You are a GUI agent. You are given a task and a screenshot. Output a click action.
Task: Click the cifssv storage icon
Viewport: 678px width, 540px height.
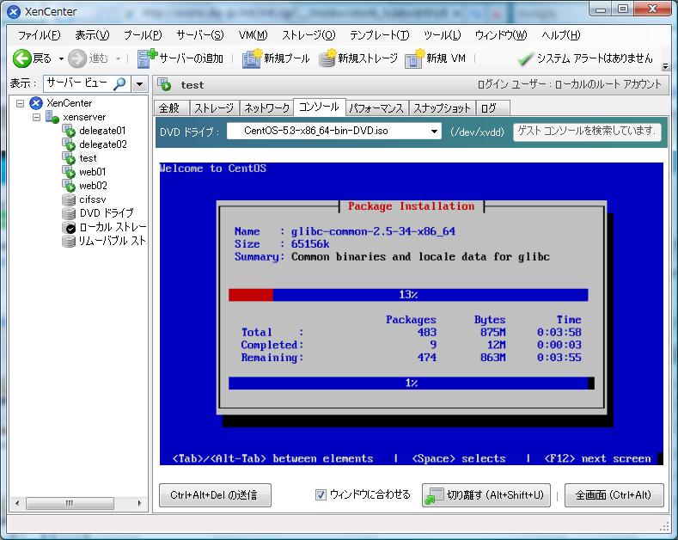69,199
